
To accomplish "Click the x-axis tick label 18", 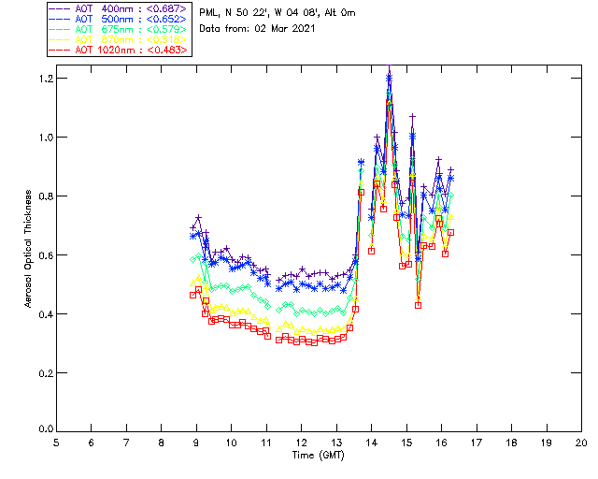I will (x=511, y=443).
